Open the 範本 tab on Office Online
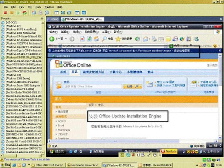The width and height of the screenshot is (224, 168). [150, 72]
